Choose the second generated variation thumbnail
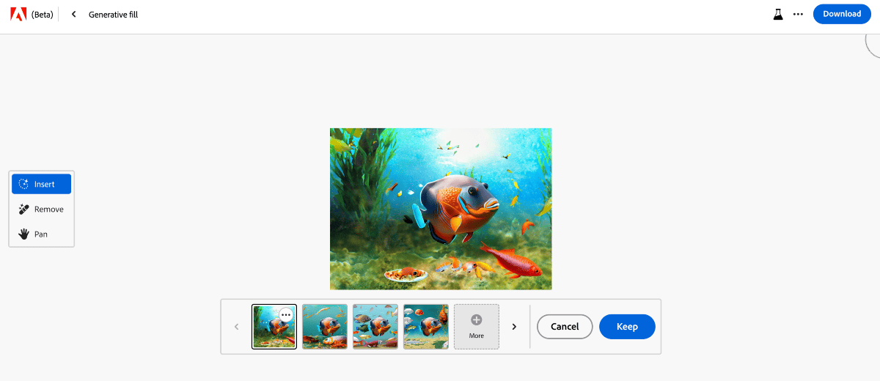 pos(325,327)
